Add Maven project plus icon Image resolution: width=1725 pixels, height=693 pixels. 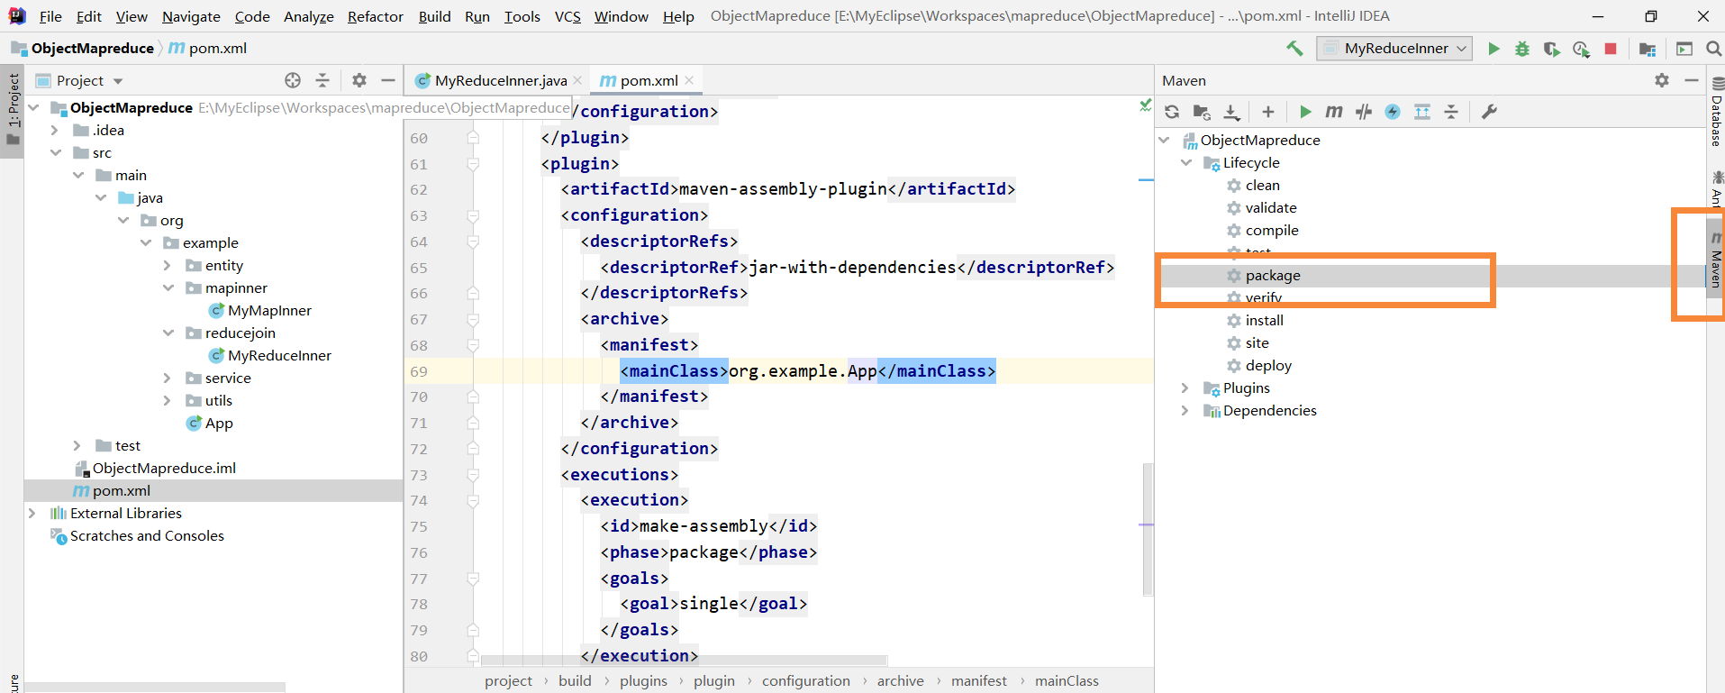click(1268, 112)
